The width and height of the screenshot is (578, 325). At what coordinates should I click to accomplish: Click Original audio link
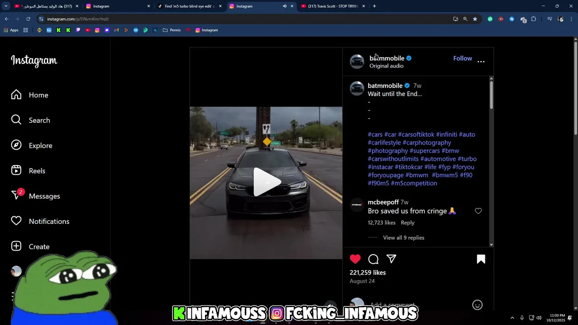click(387, 66)
